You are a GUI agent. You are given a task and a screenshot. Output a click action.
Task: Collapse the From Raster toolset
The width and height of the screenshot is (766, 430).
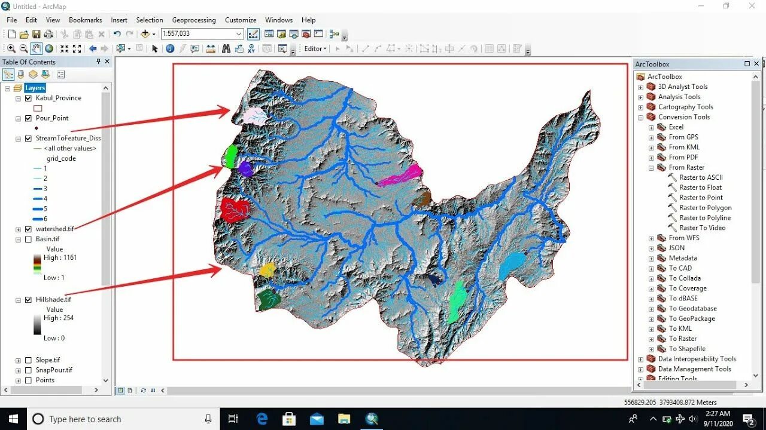(x=652, y=168)
